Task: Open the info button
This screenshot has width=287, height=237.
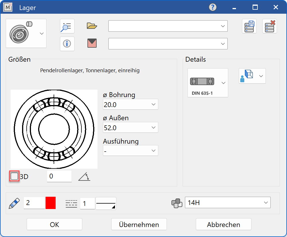Action: [x=67, y=44]
